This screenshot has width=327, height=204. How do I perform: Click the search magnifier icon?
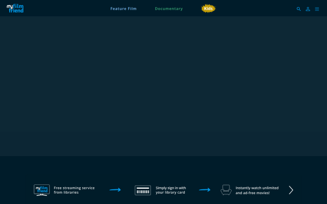pos(299,9)
